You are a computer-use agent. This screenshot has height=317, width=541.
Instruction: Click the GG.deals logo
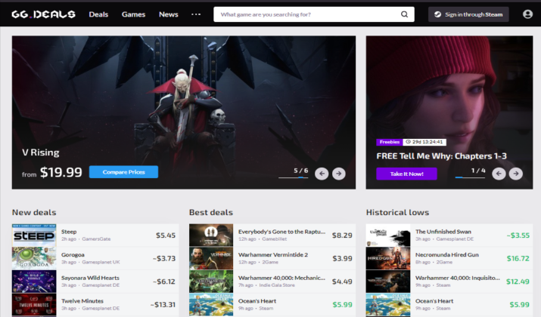(x=43, y=14)
